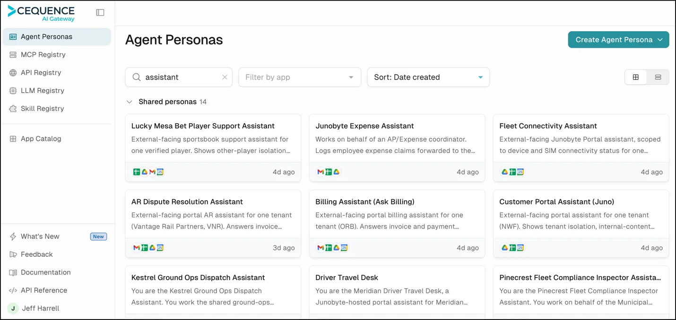The height and width of the screenshot is (320, 676).
Task: Click the LLM Registry chip icon
Action: [x=13, y=91]
